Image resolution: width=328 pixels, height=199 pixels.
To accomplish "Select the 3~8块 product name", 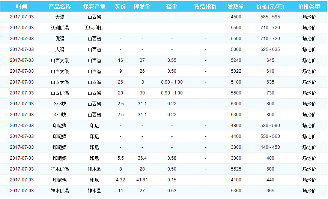I will [x=60, y=104].
